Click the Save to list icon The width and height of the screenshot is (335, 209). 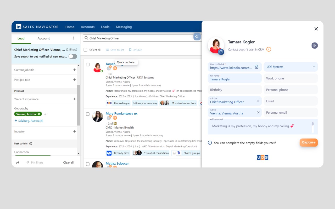coord(107,50)
